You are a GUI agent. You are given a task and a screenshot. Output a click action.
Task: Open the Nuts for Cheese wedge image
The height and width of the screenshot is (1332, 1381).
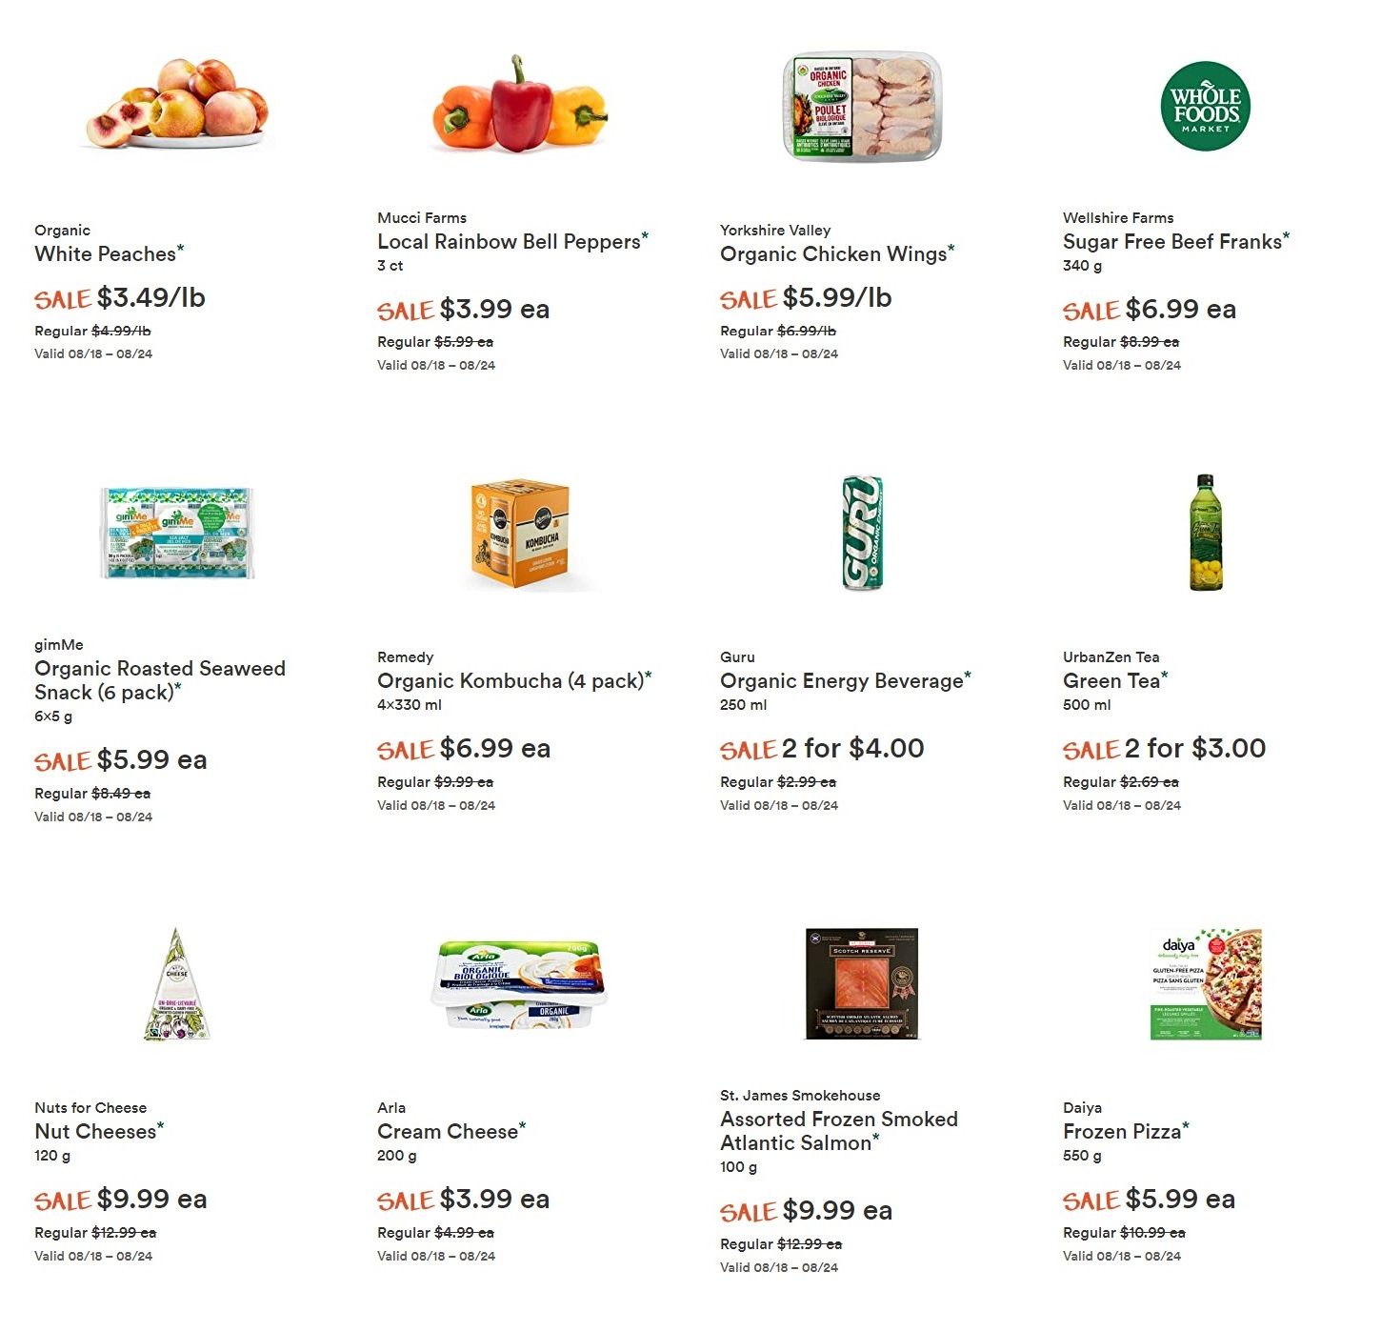pos(177,983)
